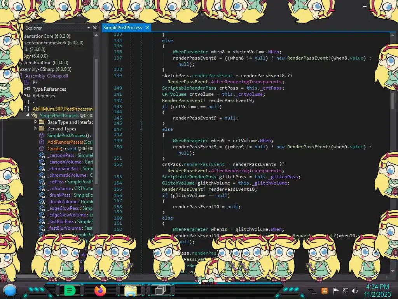This screenshot has width=398, height=299.
Task: Click the _edgeGlowVolume private field icon
Action: click(x=42, y=215)
